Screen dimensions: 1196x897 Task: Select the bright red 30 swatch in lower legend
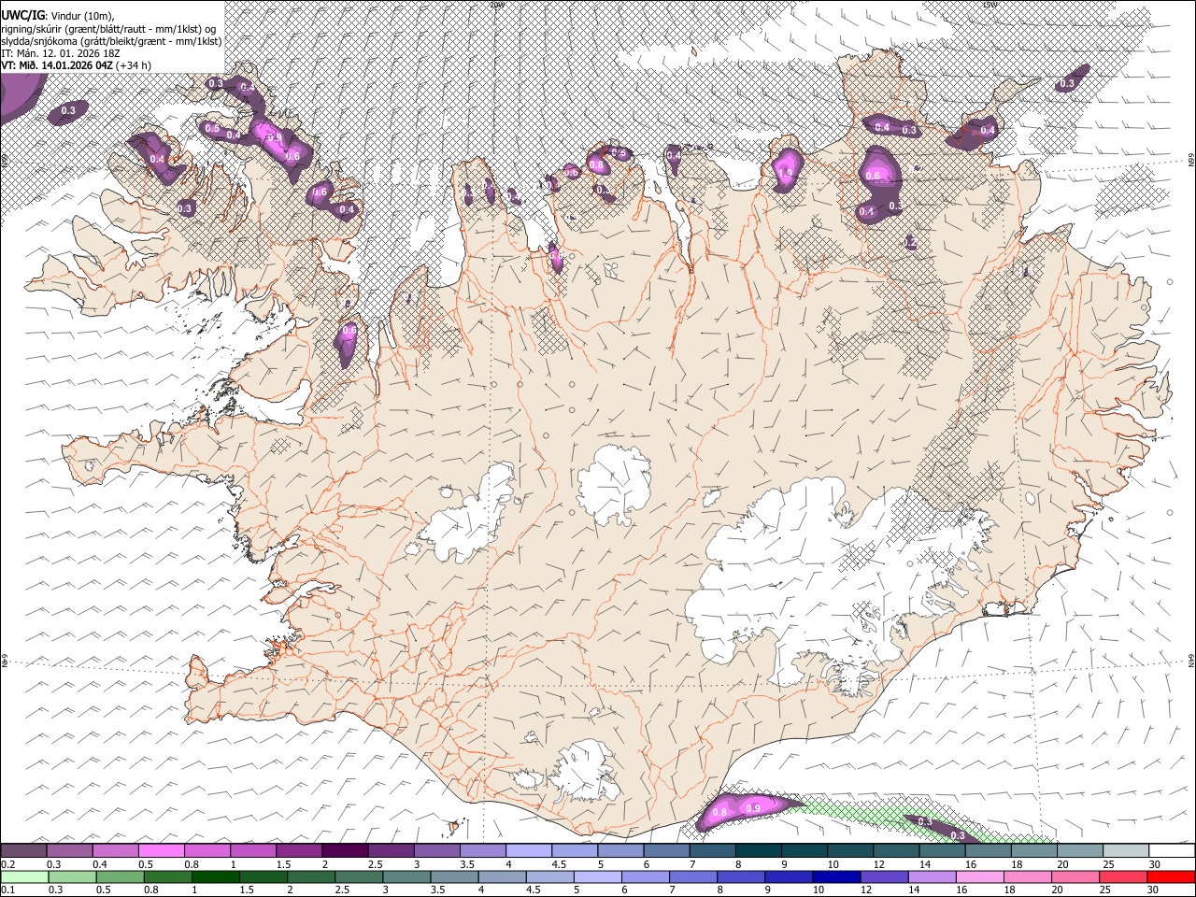pyautogui.click(x=1171, y=877)
